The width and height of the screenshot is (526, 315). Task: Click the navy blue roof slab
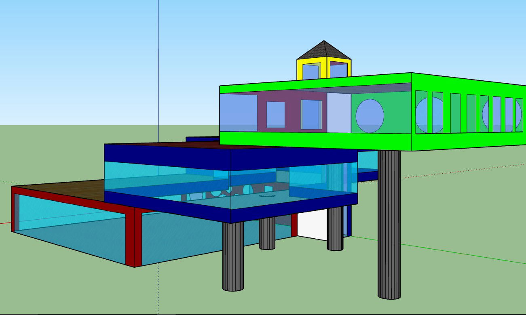coord(170,153)
